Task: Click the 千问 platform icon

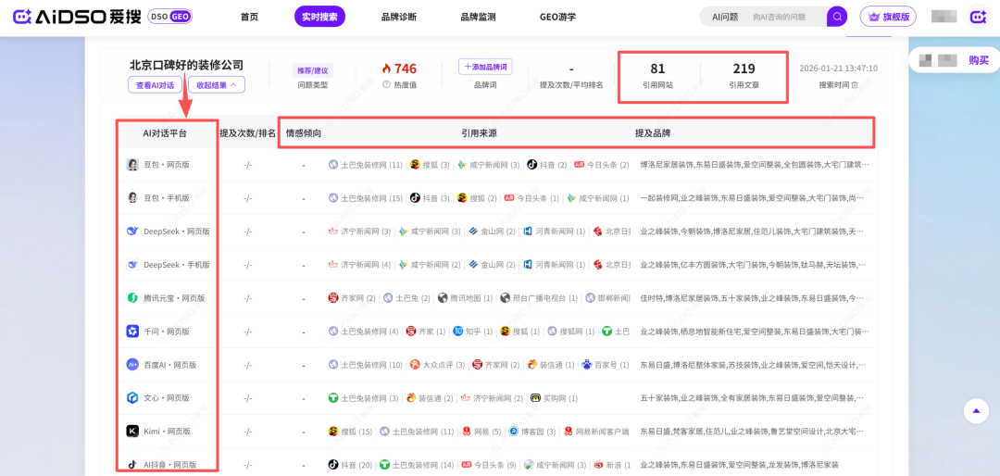Action: click(x=132, y=332)
